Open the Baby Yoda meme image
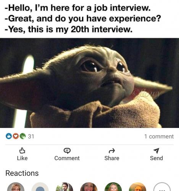179x191 pixels. pos(89,83)
